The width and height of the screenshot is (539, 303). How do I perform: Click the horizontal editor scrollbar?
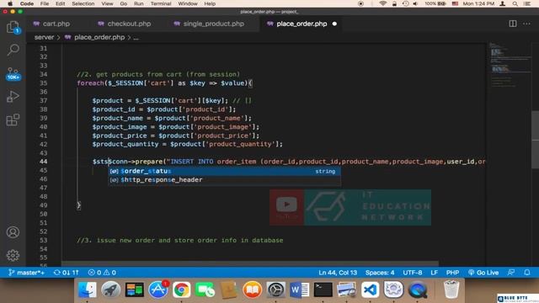pyautogui.click(x=250, y=263)
